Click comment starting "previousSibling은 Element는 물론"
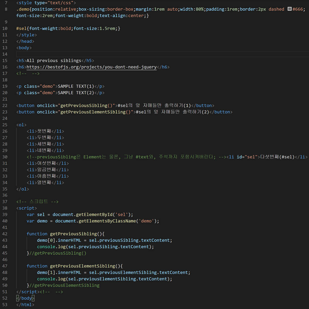 [x=126, y=157]
